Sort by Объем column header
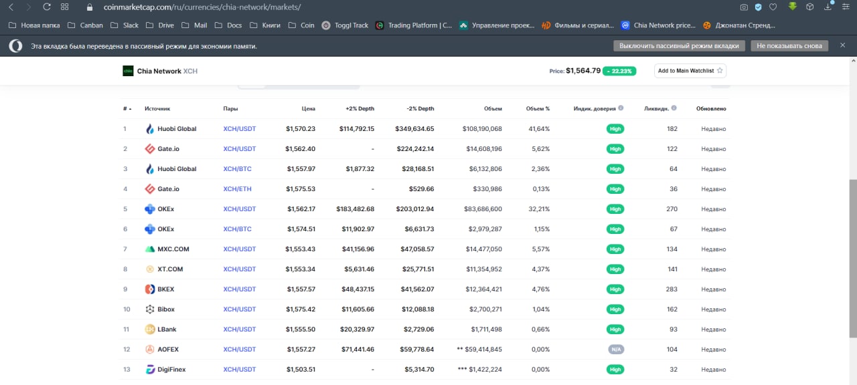Viewport: 857px width, 385px height. point(493,108)
